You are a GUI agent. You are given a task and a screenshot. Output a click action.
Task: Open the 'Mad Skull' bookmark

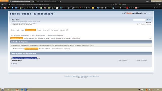click(109, 8)
